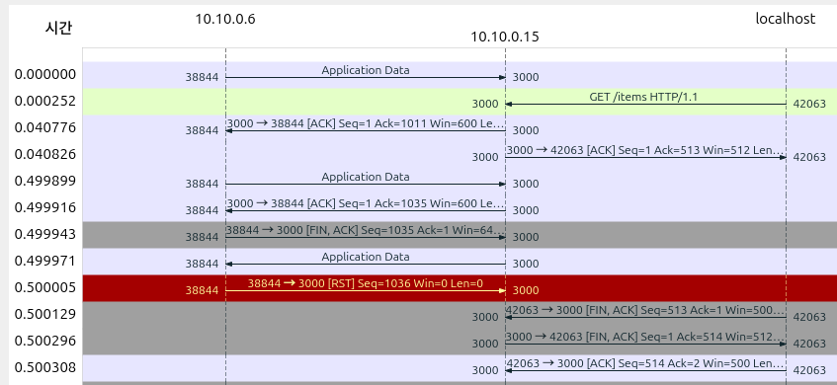This screenshot has width=837, height=385.
Task: Click port 3000 in the 0.500296 row
Action: tap(485, 344)
